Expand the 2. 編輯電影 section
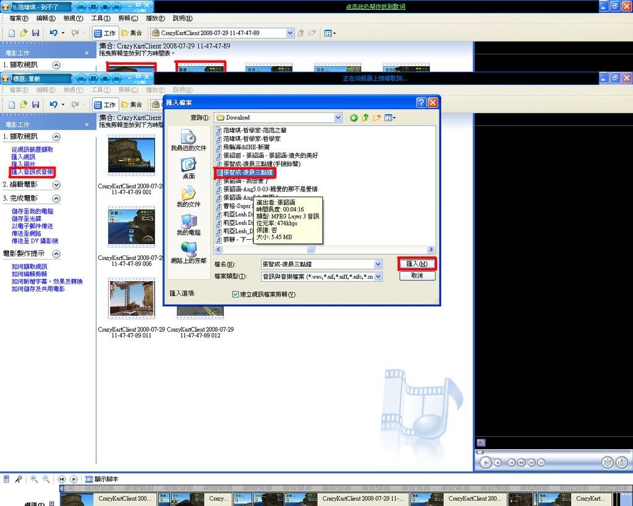Screen dimensions: 633x506 point(56,184)
